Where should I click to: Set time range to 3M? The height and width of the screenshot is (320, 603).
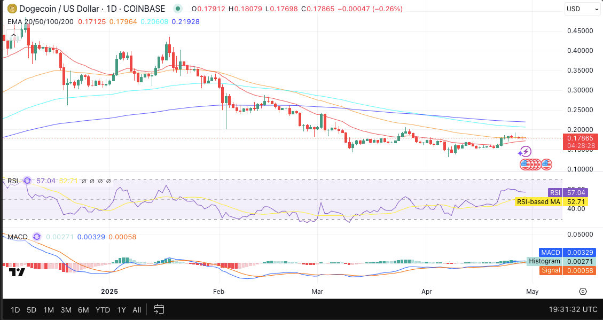tap(66, 310)
